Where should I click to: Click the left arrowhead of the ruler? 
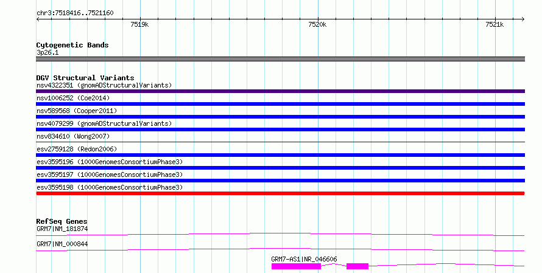click(38, 19)
